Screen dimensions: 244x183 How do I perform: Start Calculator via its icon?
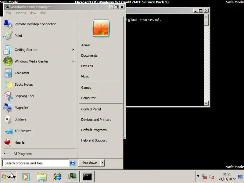coord(8,73)
